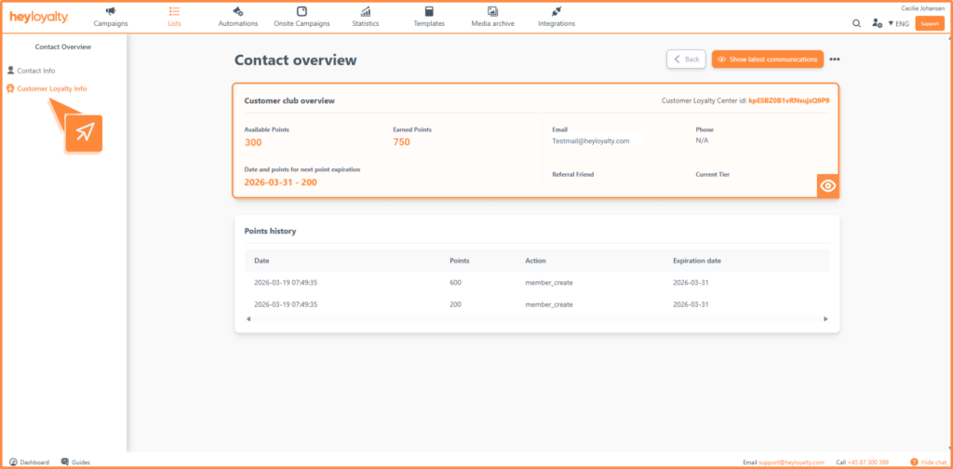Click Cecilie Johansen username
953x469 pixels.
point(922,8)
